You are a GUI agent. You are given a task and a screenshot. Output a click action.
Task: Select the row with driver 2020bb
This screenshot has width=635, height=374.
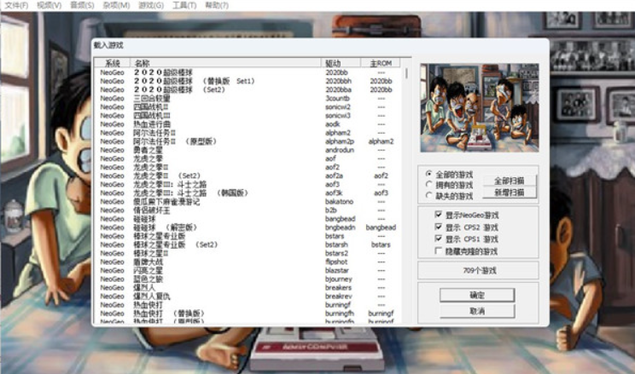click(x=248, y=72)
